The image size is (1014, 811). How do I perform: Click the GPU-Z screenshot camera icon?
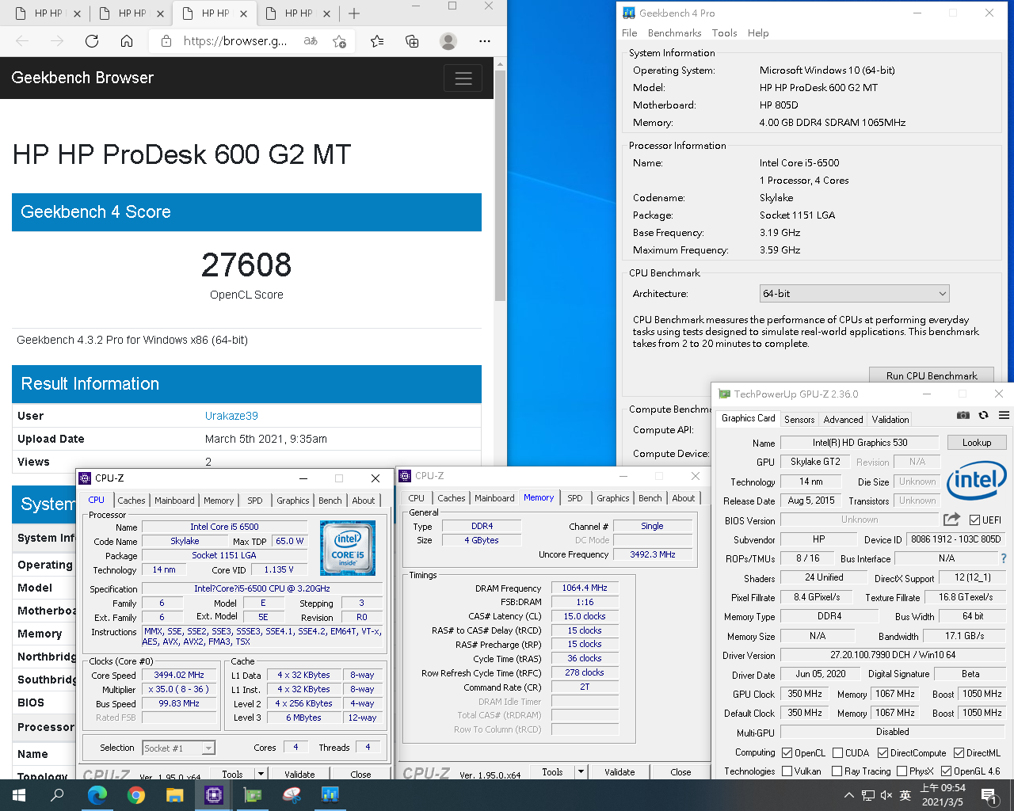[x=963, y=415]
